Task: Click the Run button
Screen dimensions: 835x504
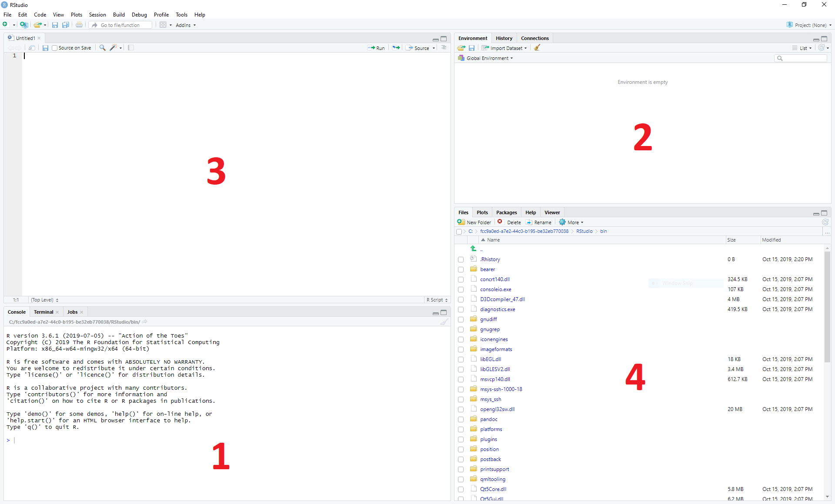Action: (x=376, y=48)
